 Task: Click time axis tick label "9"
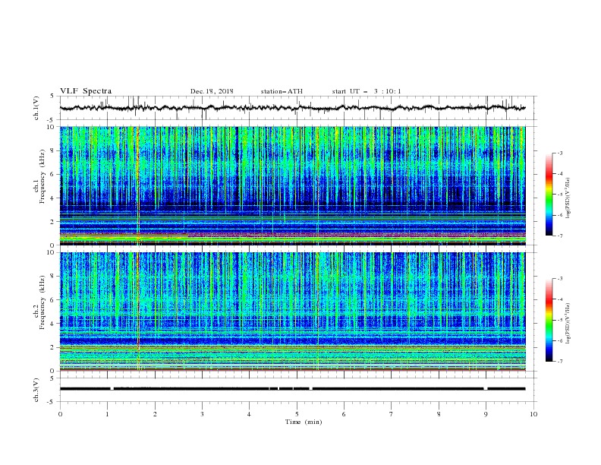(x=486, y=414)
